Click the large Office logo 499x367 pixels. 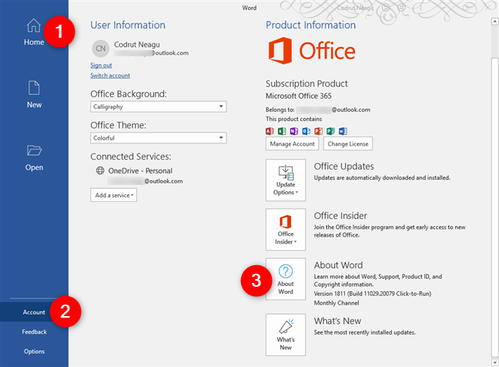(x=312, y=51)
